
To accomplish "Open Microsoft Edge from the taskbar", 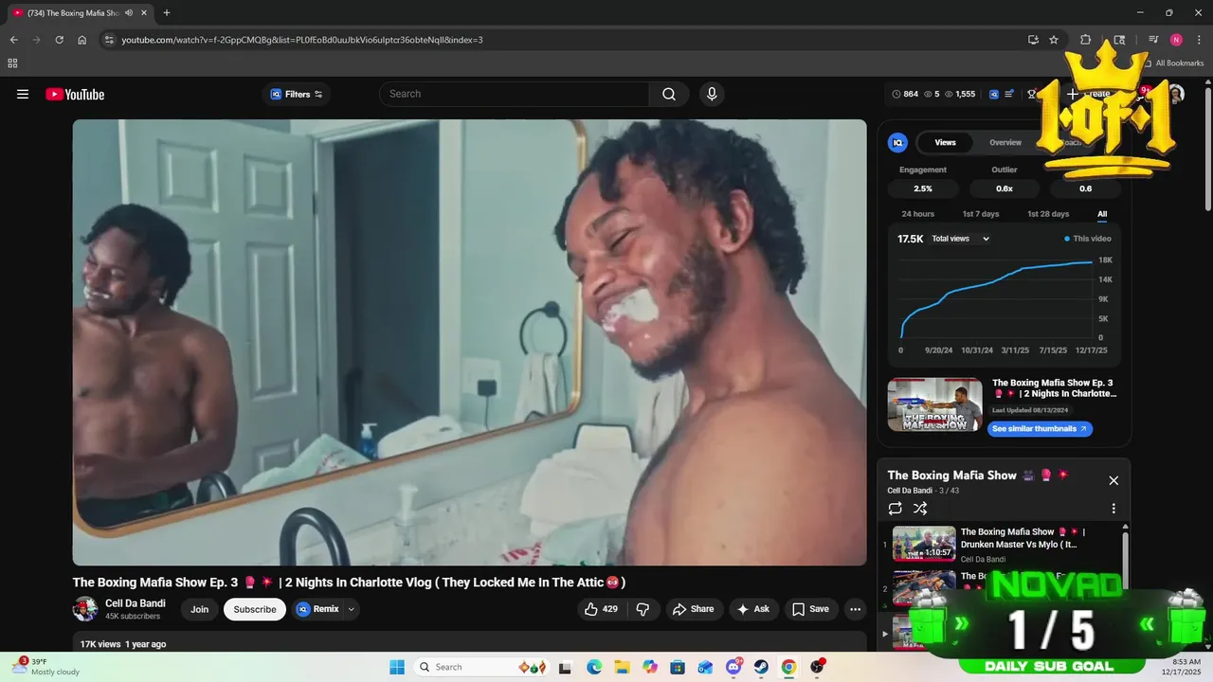I will 594,667.
